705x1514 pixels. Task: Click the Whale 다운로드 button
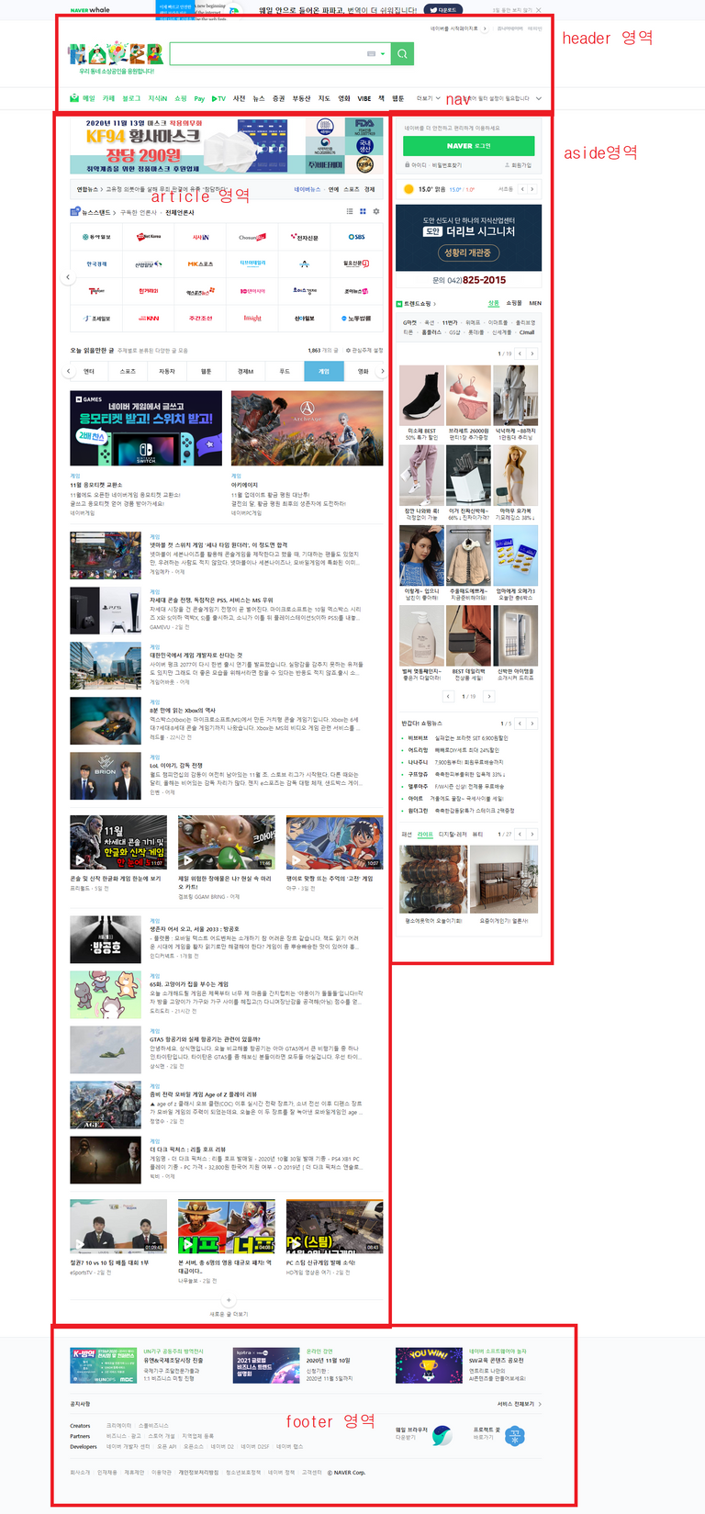(442, 10)
